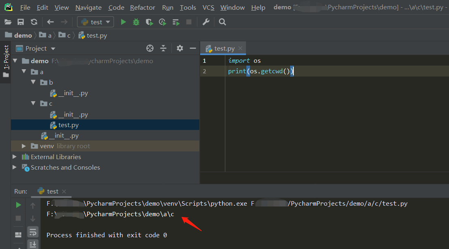
Task: Click the concurrency diagram run icon
Action: point(176,22)
